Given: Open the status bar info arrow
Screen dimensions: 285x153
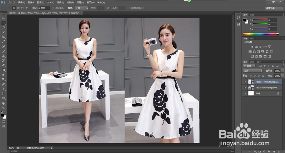Looking at the screenshot, I should click(51, 148).
